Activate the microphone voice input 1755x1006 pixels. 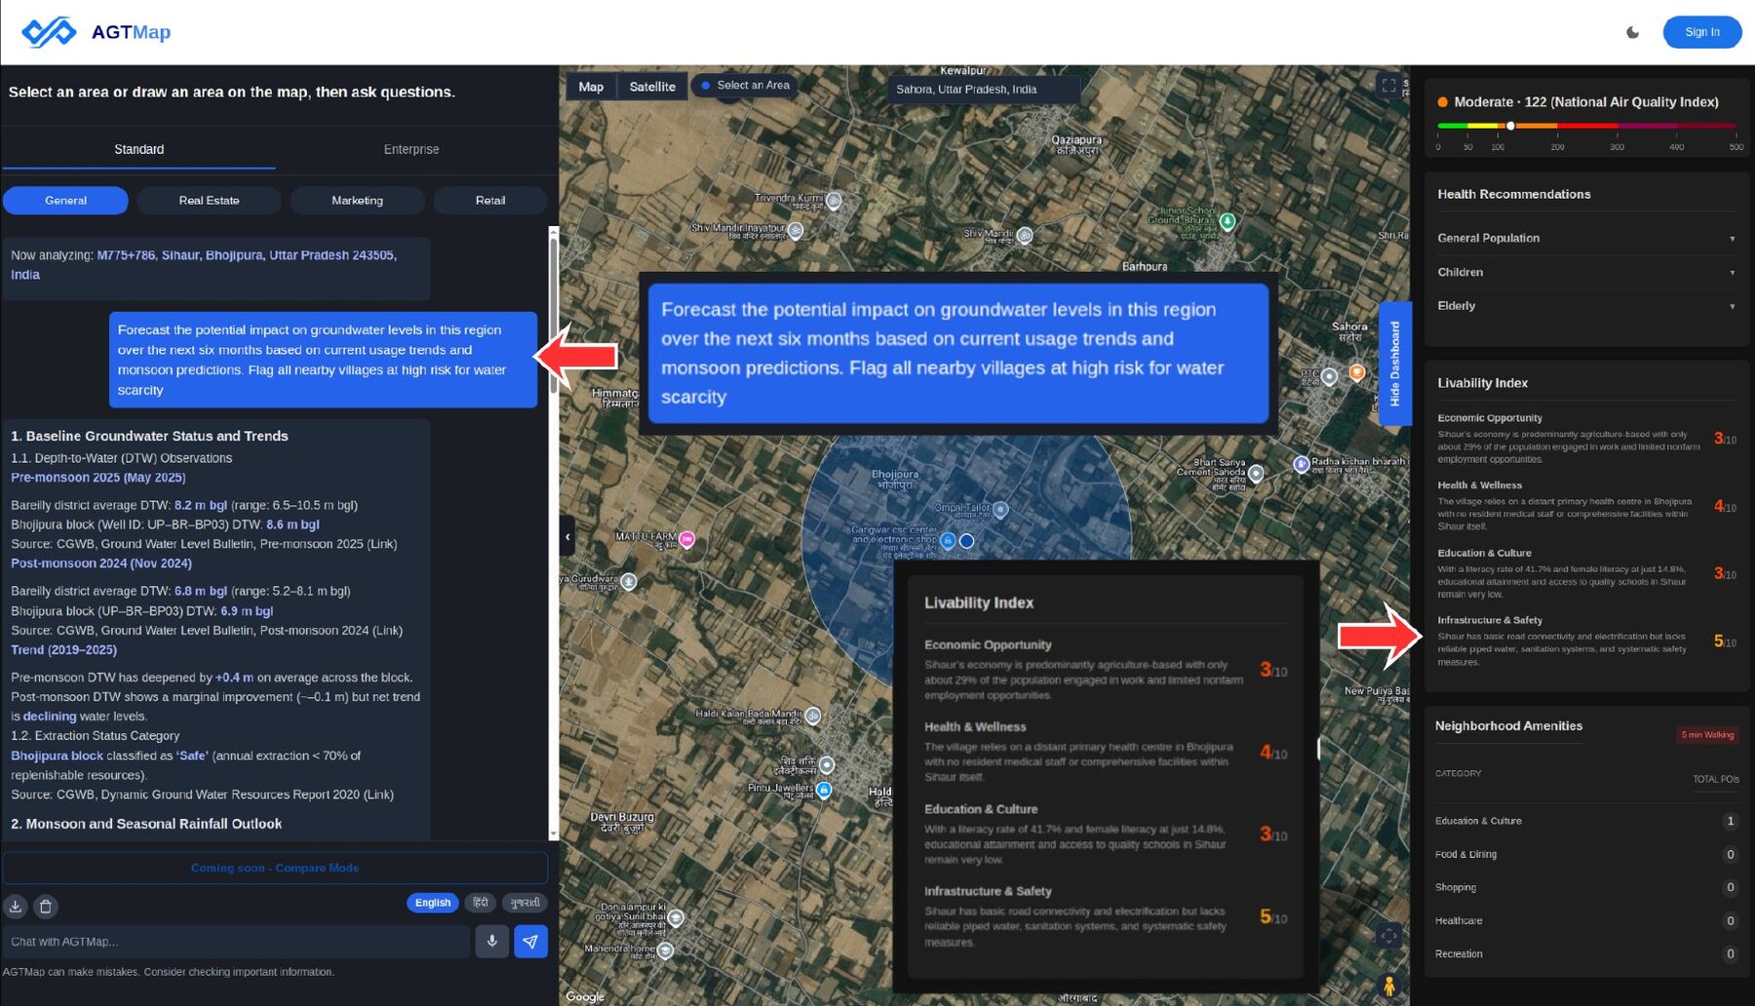pyautogui.click(x=492, y=942)
